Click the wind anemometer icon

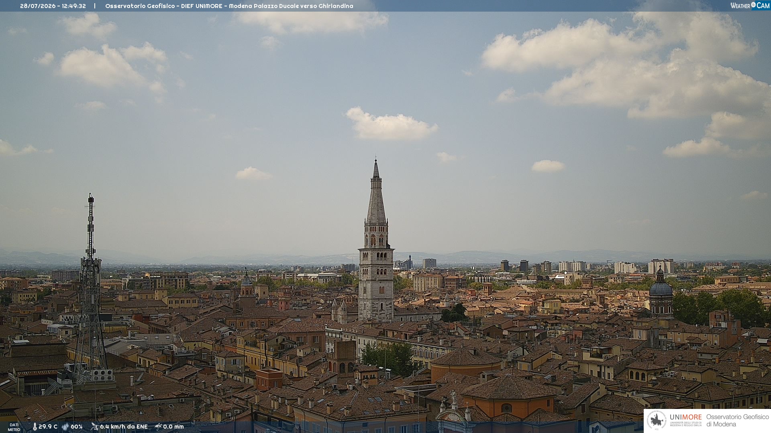[x=94, y=427]
